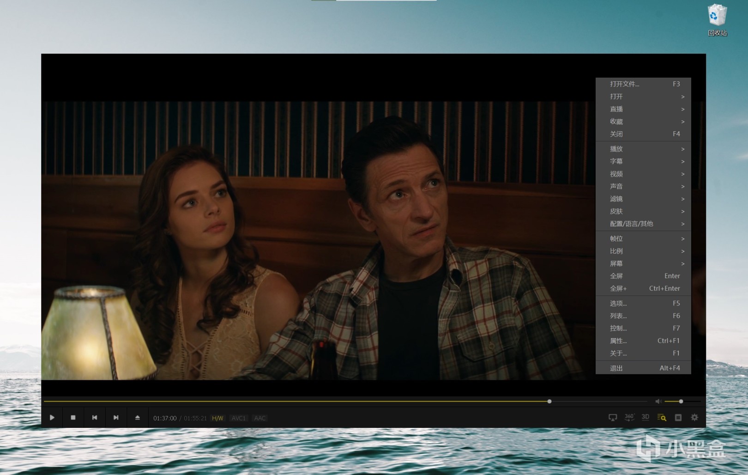This screenshot has height=475, width=748.
Task: Click the seek bar progress handle
Action: pos(549,402)
